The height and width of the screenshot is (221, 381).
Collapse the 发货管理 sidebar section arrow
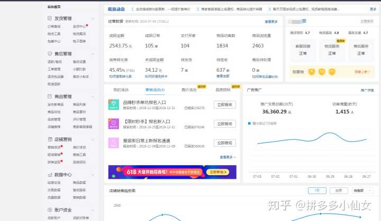pyautogui.click(x=93, y=18)
